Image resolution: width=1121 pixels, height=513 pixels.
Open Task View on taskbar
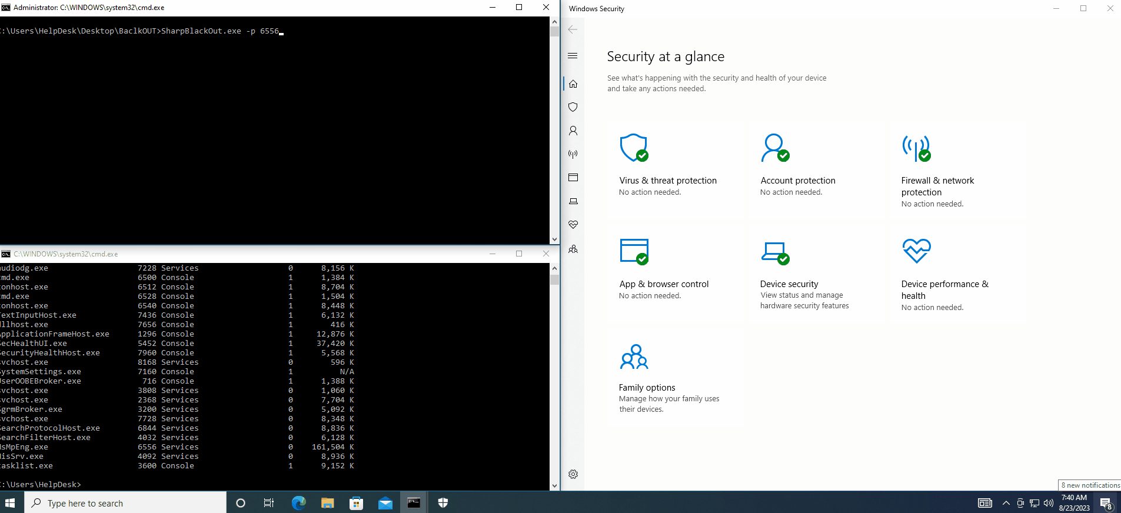[x=269, y=503]
